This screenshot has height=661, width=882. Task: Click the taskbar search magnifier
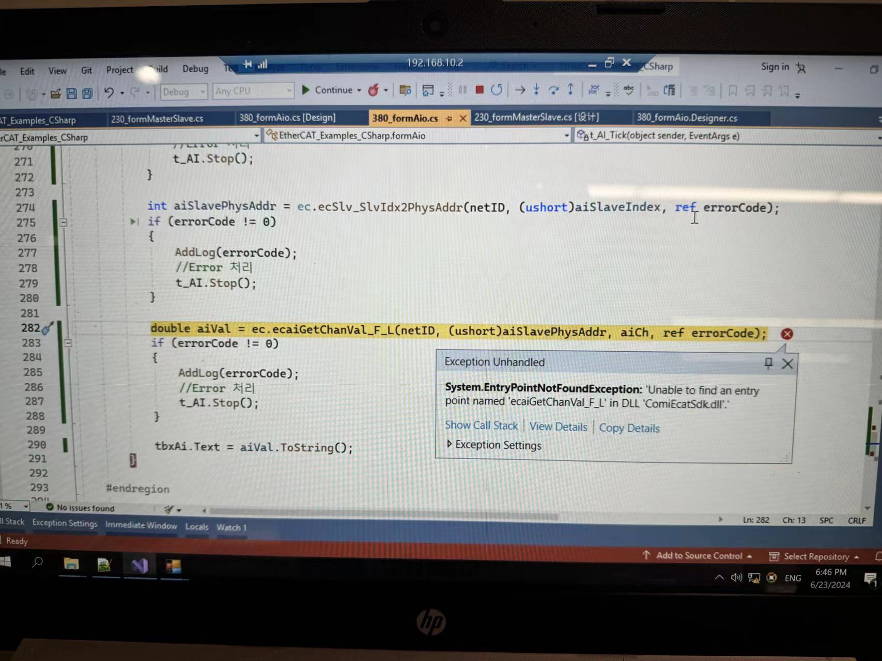point(37,562)
